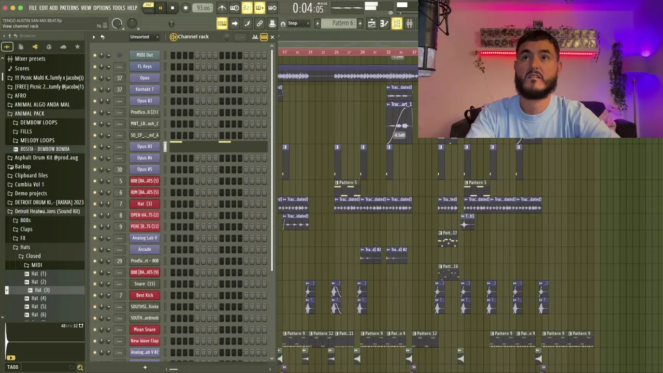This screenshot has width=663, height=373.
Task: Switch browser to files tab icon
Action: click(21, 47)
